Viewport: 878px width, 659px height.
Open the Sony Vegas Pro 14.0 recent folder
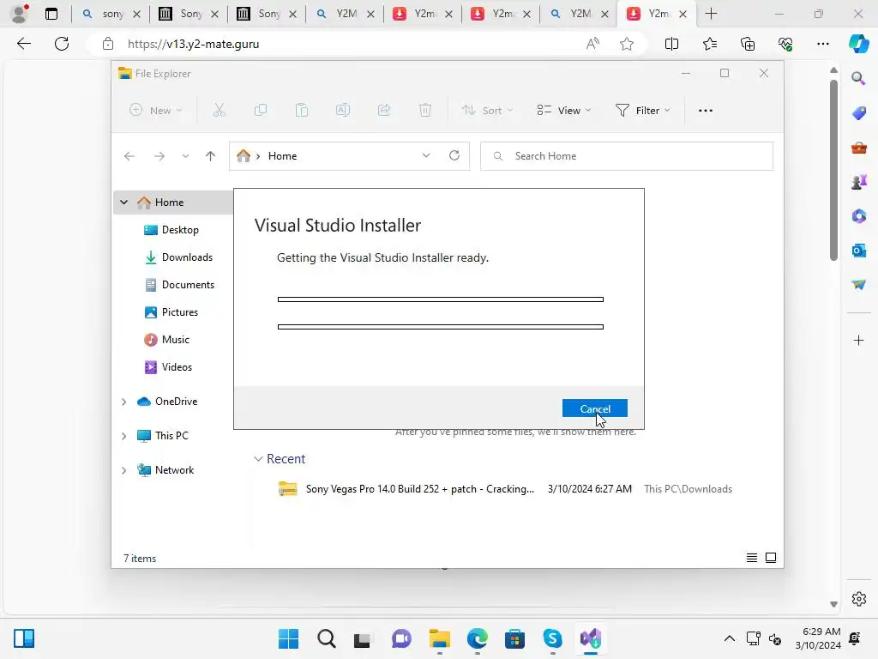[x=504, y=489]
